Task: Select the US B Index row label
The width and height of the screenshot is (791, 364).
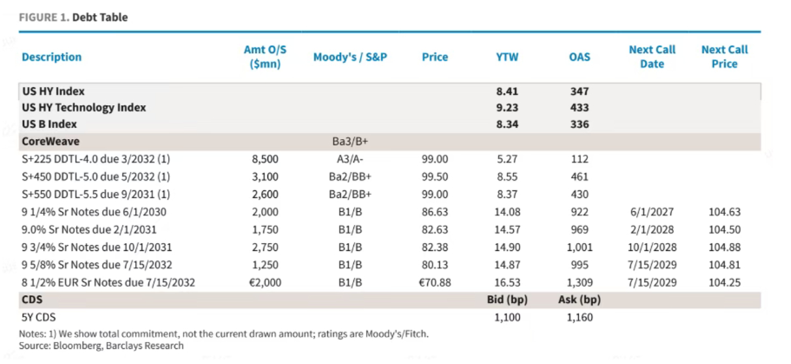Action: click(49, 124)
